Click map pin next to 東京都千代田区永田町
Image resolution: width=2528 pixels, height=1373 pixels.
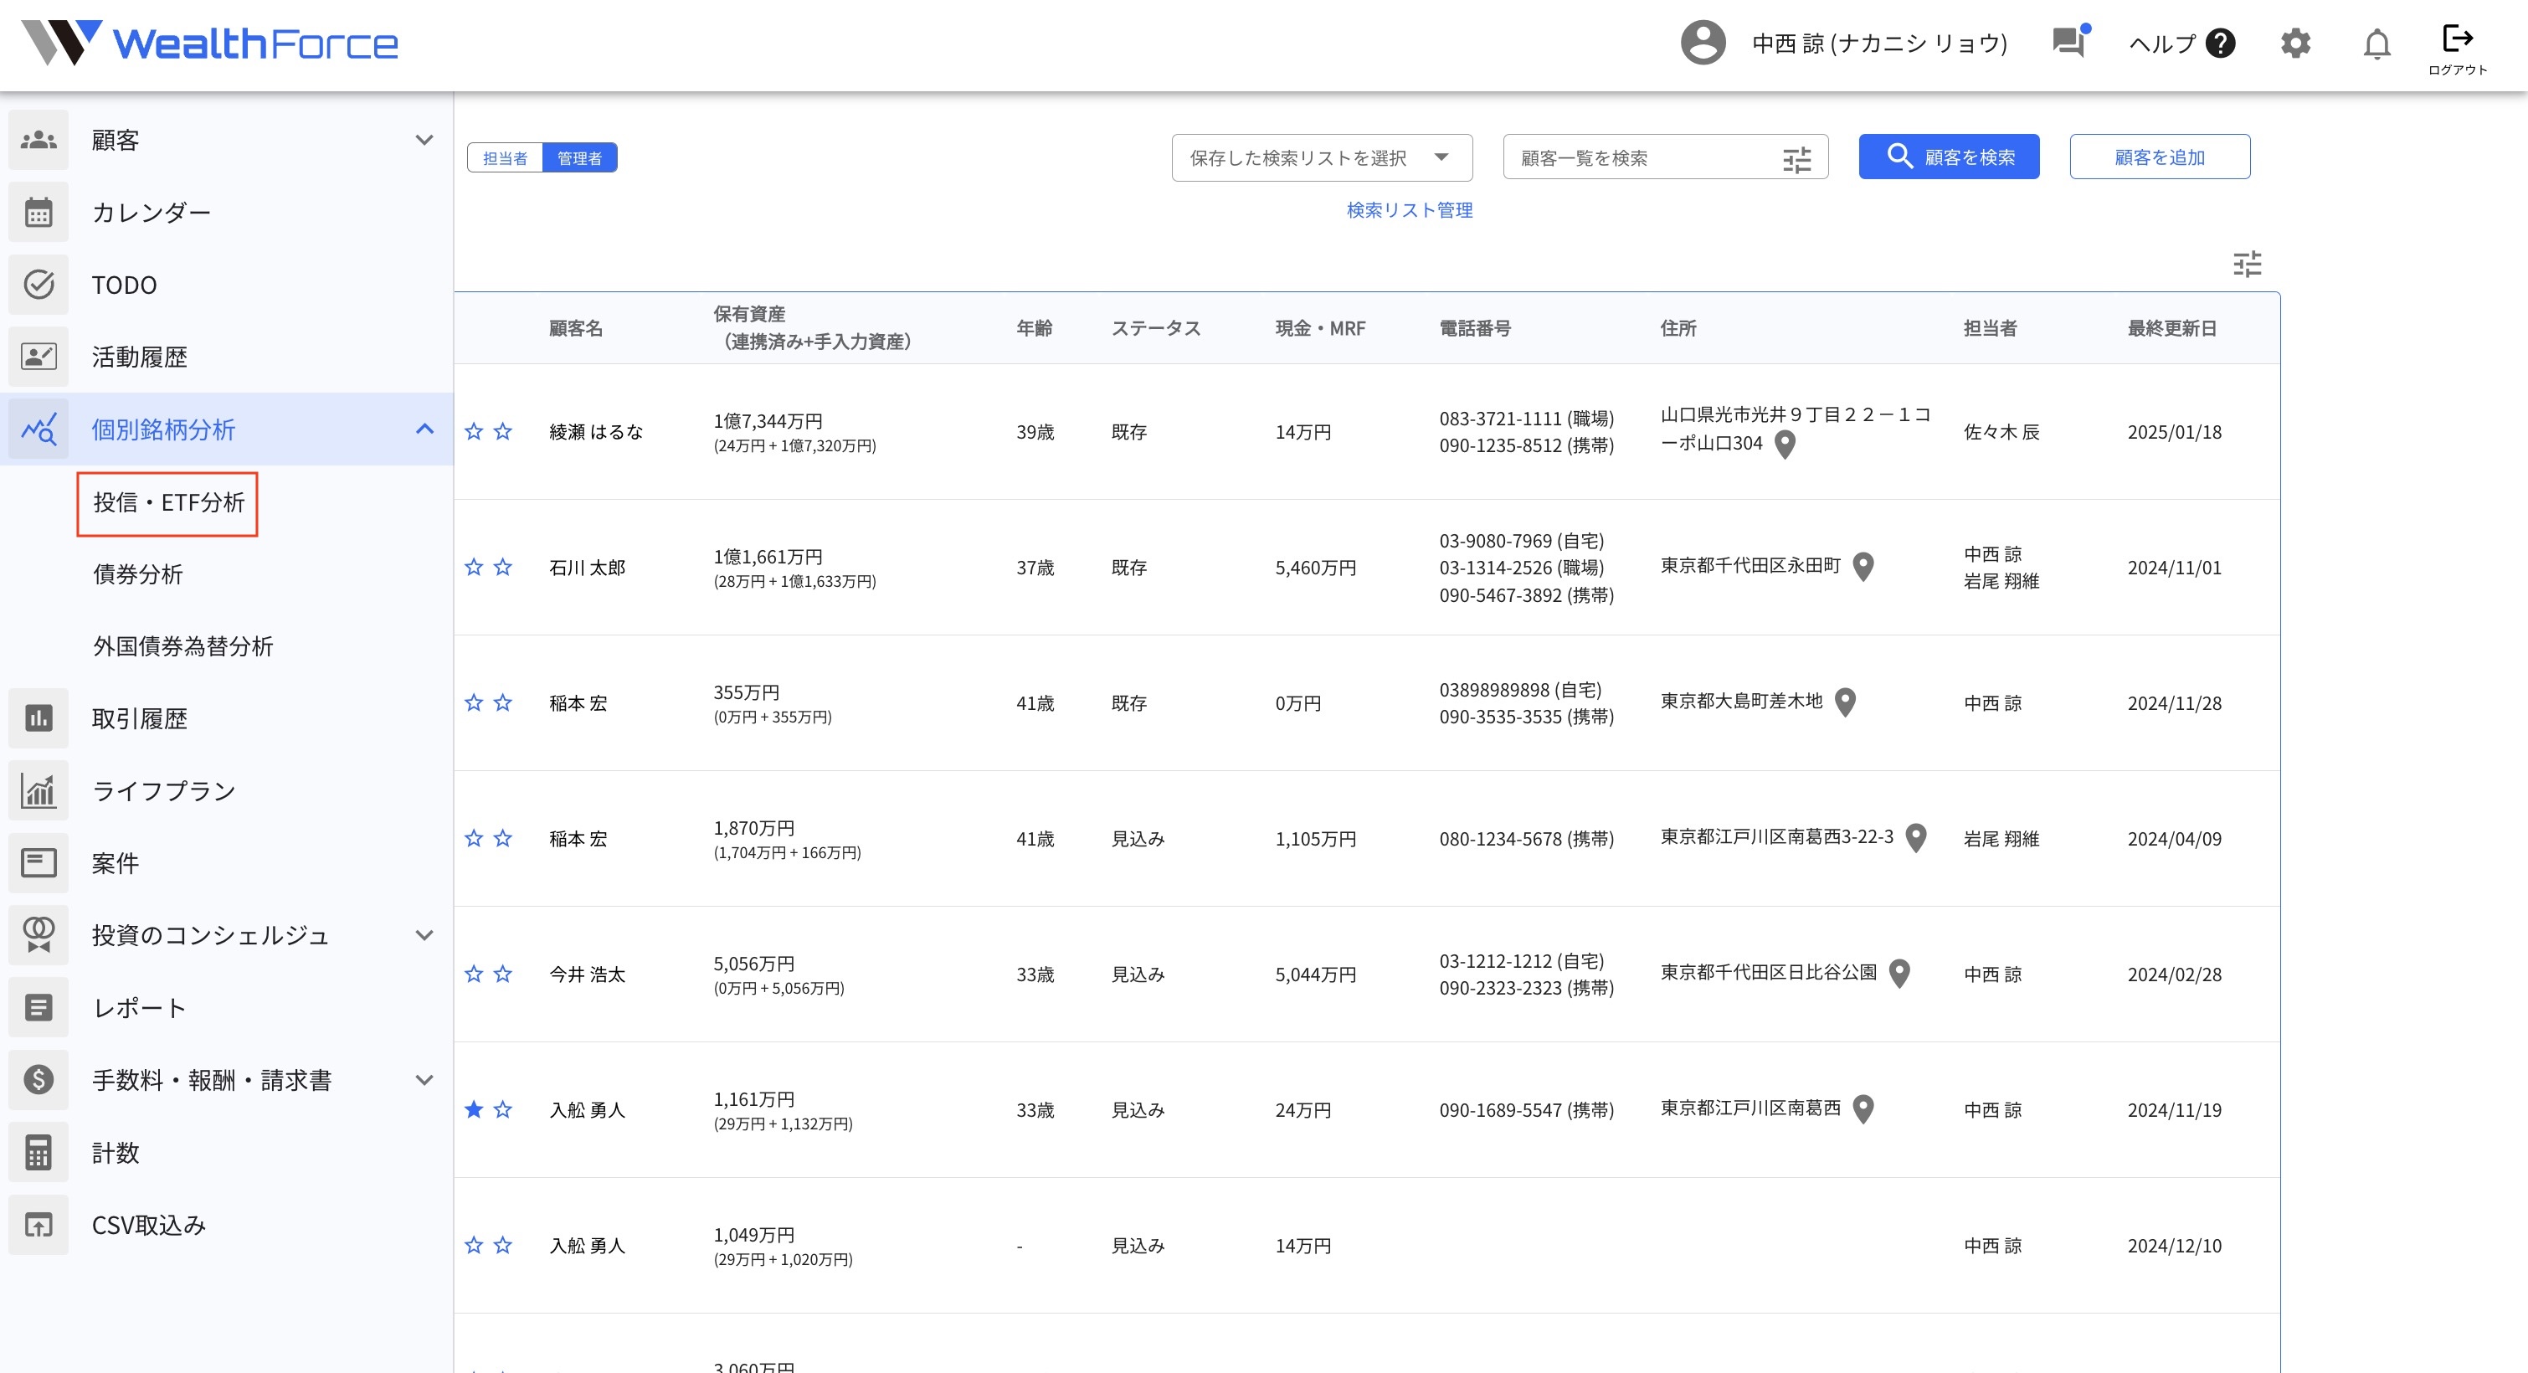point(1863,566)
